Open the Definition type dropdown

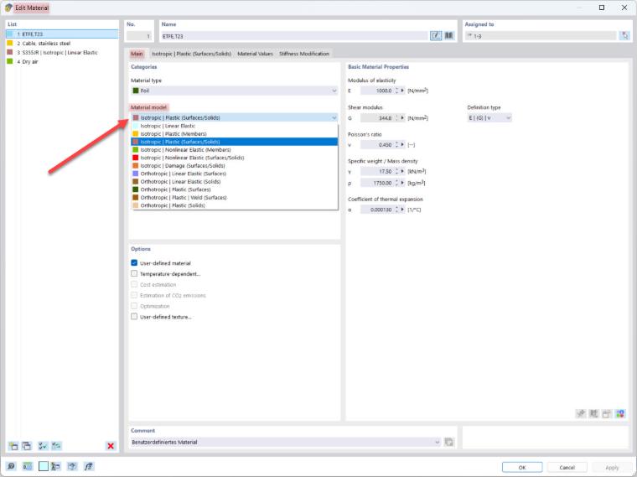coord(489,118)
